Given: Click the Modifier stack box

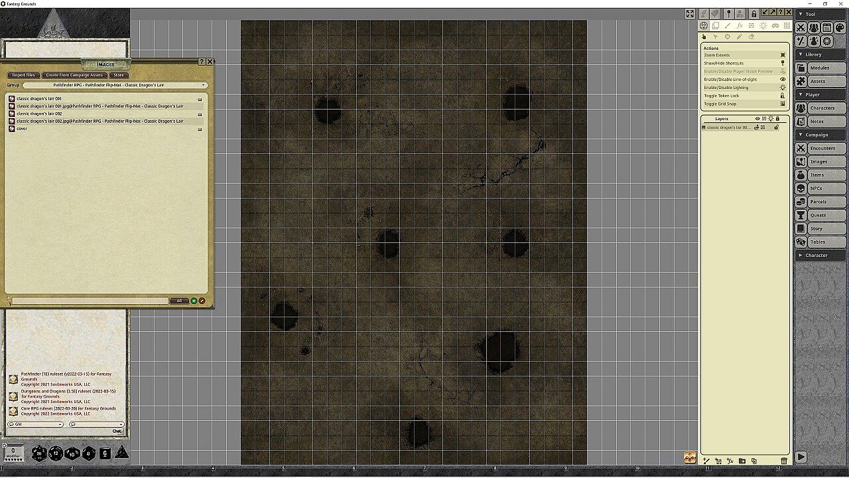Looking at the screenshot, I should click(x=13, y=453).
